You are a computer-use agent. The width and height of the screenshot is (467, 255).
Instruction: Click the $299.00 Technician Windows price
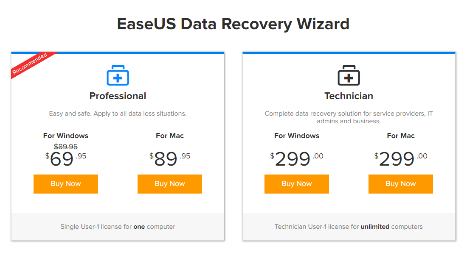tap(297, 159)
